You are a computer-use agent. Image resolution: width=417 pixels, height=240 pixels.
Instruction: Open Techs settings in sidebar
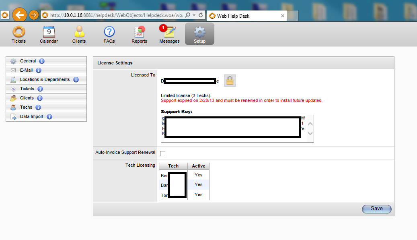[x=26, y=108]
